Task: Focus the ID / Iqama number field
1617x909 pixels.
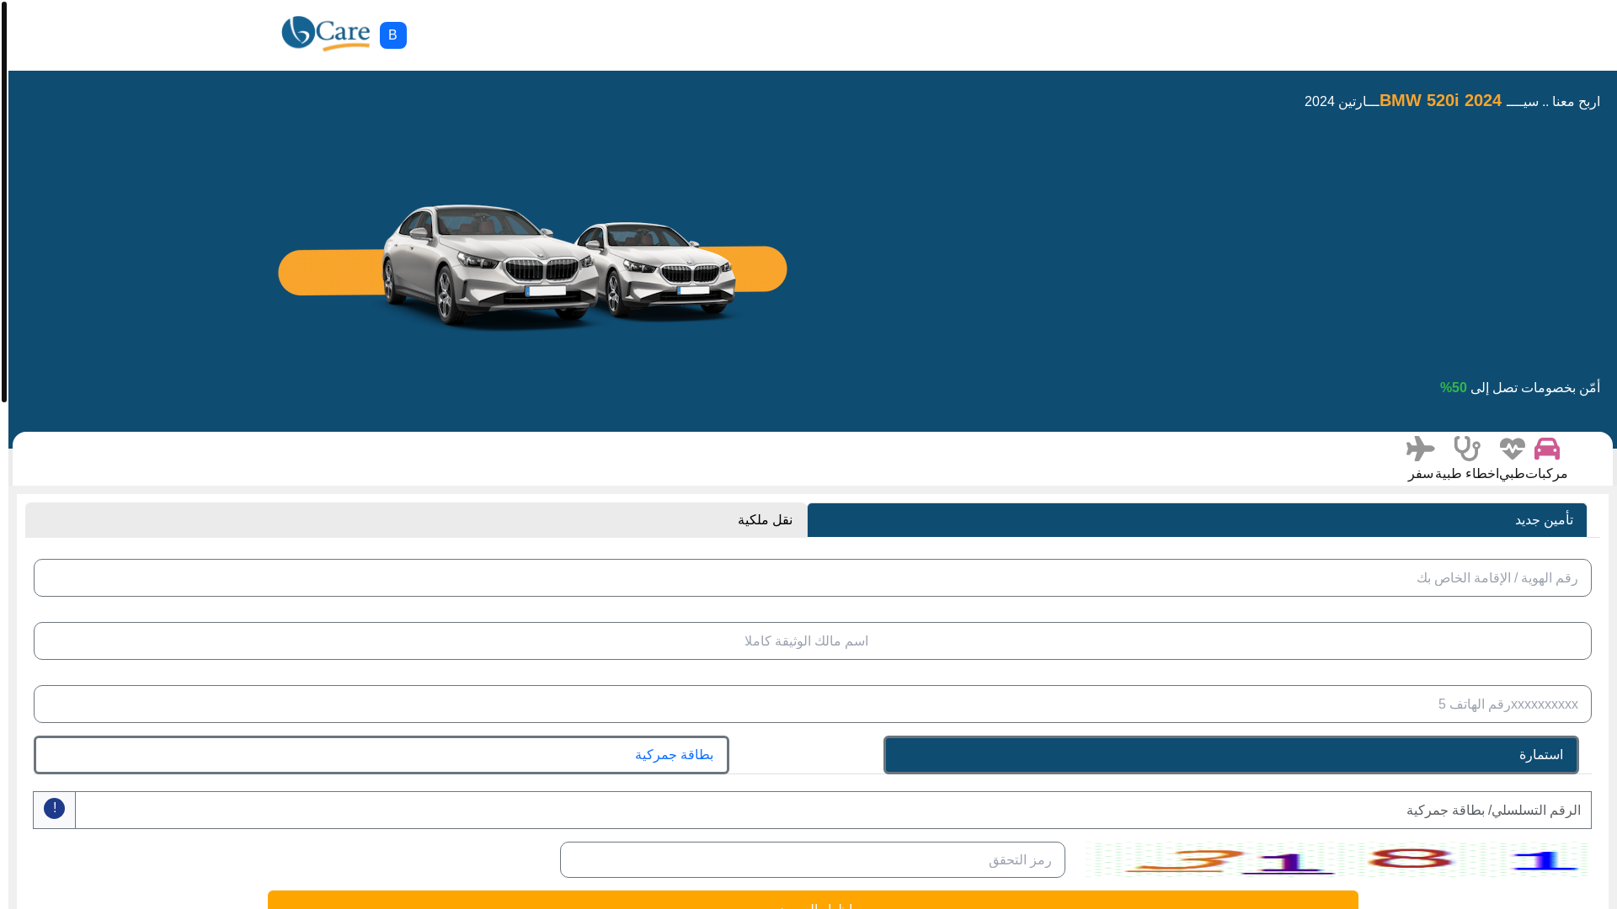Action: [813, 578]
